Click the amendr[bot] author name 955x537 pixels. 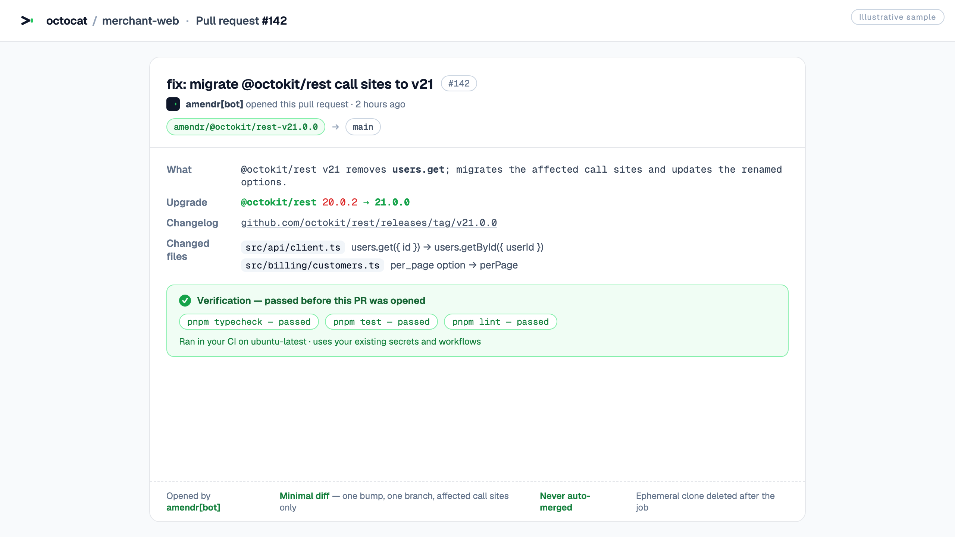(x=215, y=104)
